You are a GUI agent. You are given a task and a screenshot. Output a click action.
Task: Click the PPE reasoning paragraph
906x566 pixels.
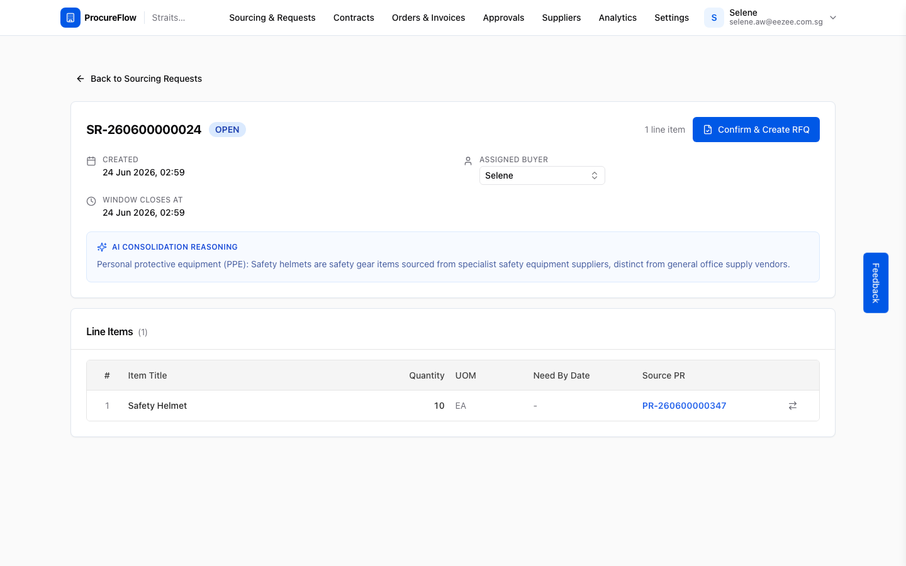tap(443, 264)
